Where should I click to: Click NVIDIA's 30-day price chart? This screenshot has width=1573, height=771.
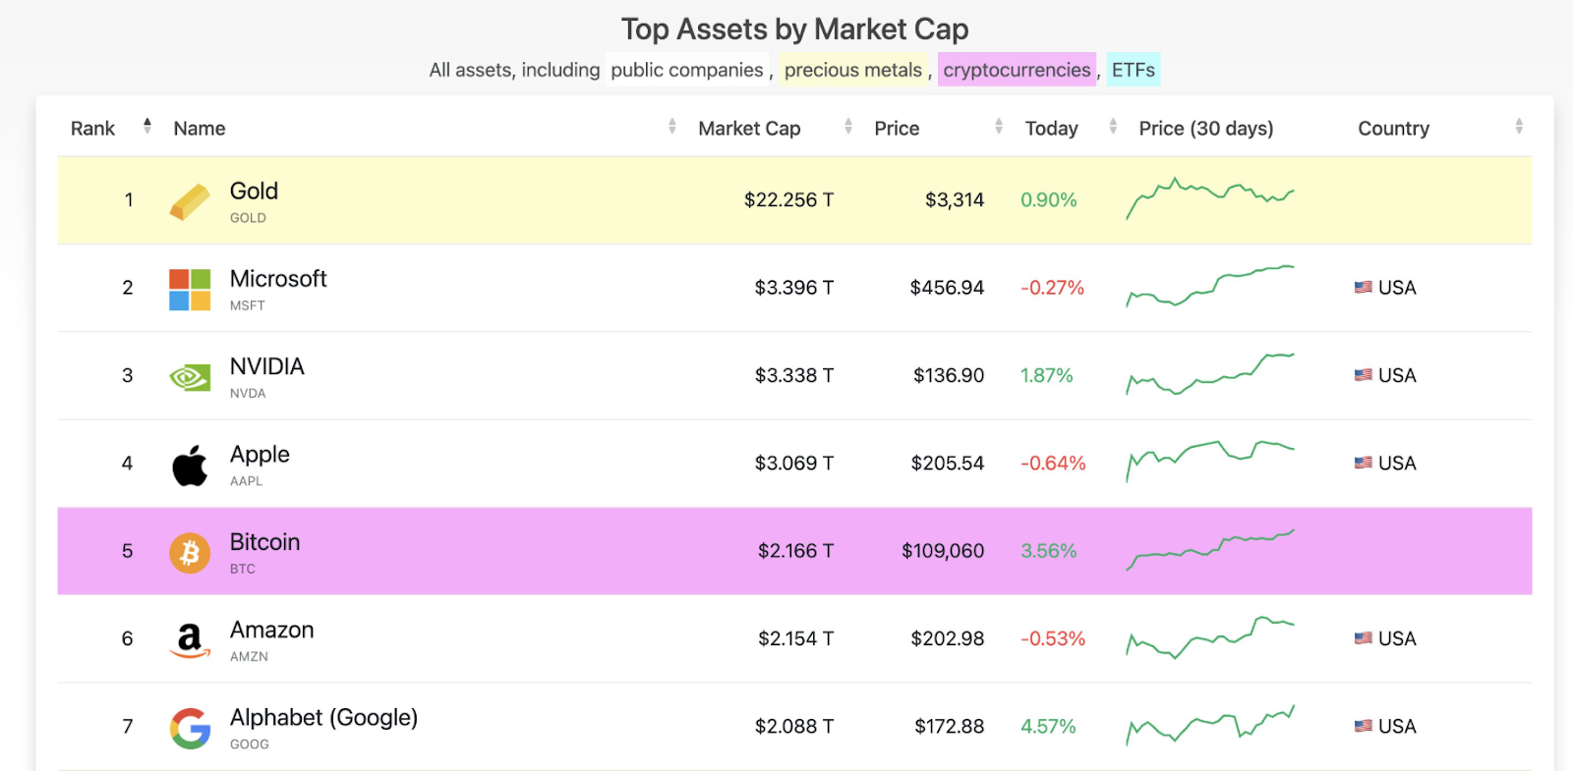pos(1210,374)
